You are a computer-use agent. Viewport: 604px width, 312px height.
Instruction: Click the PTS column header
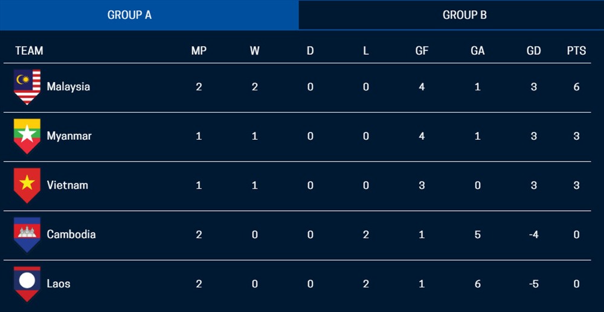[576, 51]
